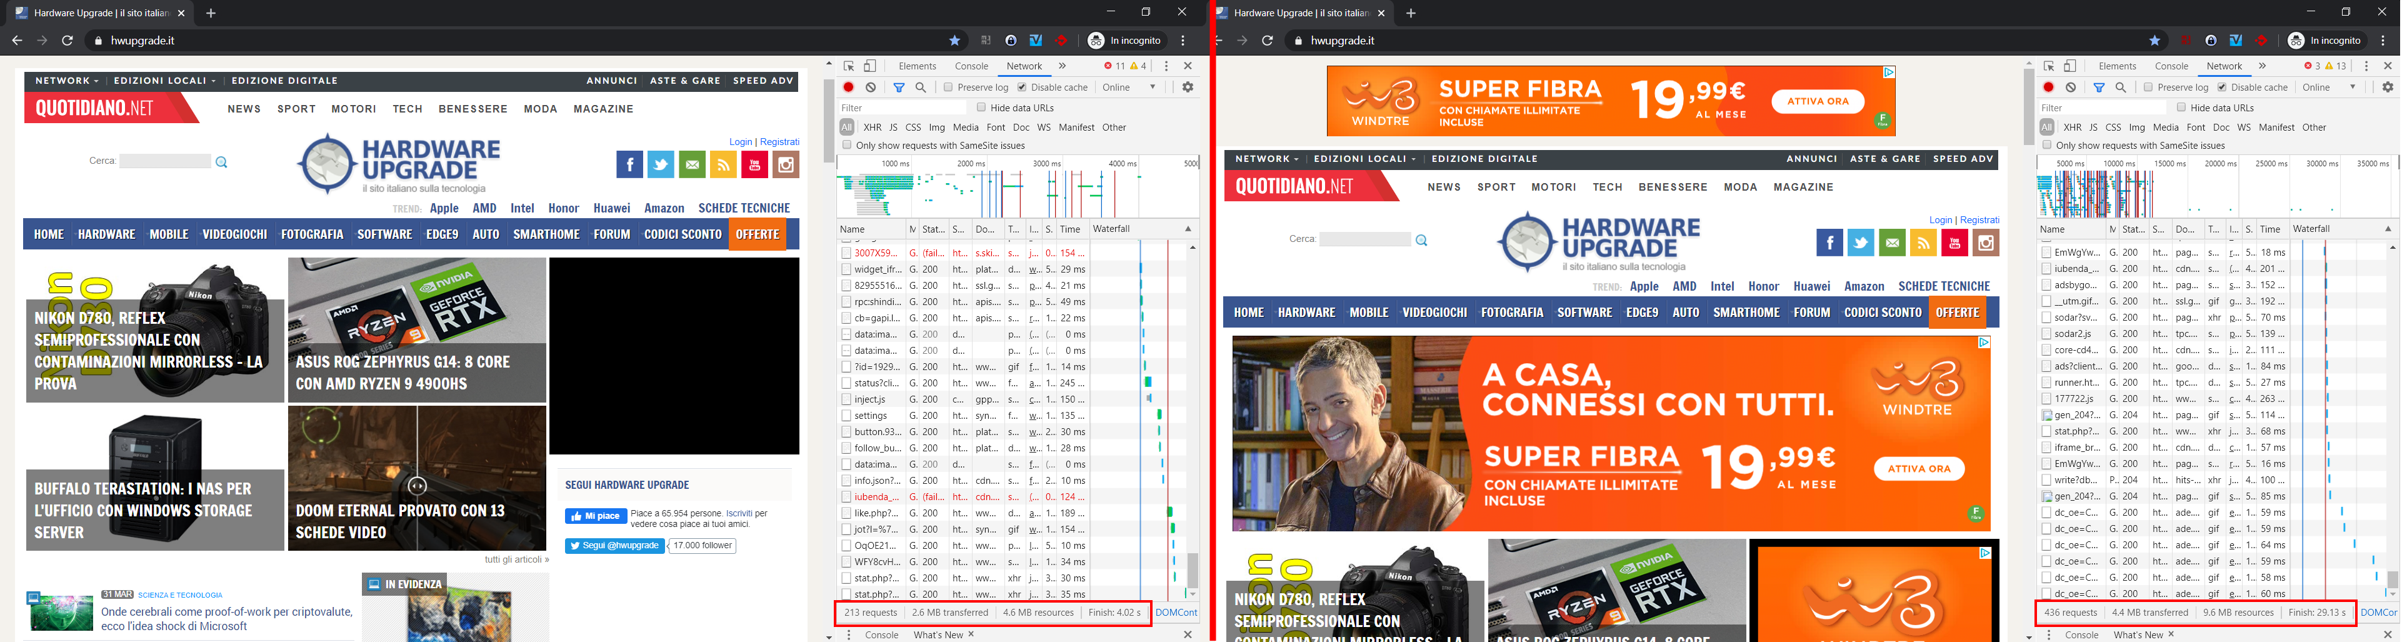Screen dimensions: 2402x642
Task: Toggle the filter funnel in right DevTools
Action: click(x=2099, y=87)
